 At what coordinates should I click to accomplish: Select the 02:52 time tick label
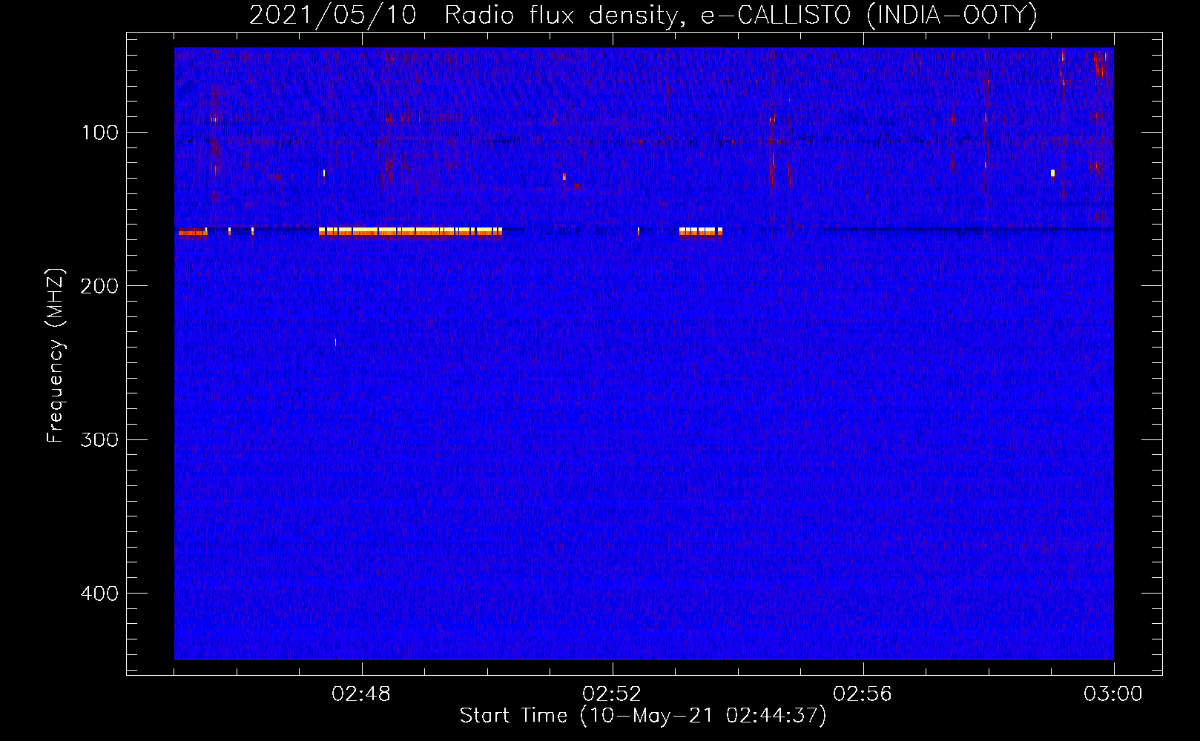pos(612,694)
